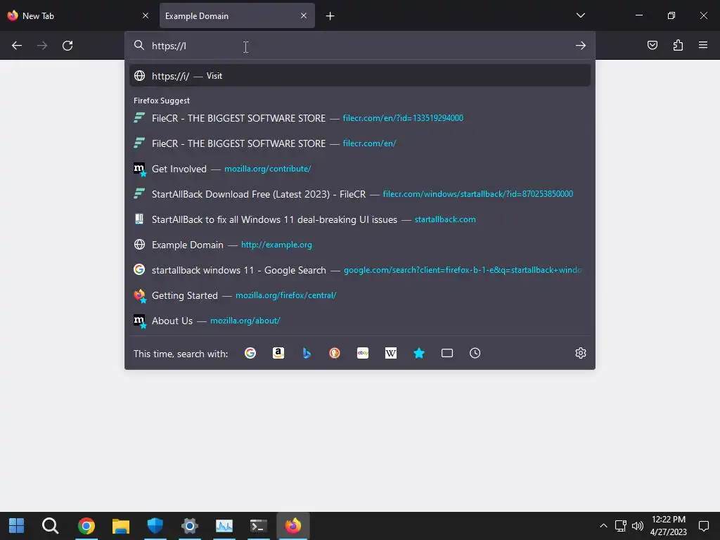Open the Windows Start menu
Screen dimensions: 720x540
point(17,526)
